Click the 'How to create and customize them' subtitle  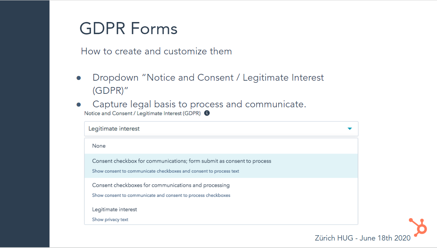(156, 51)
